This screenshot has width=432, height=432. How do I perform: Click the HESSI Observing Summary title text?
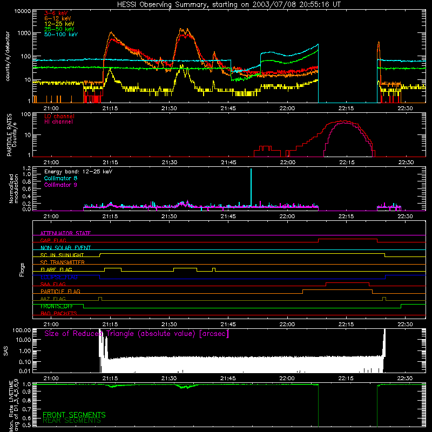(x=228, y=4)
